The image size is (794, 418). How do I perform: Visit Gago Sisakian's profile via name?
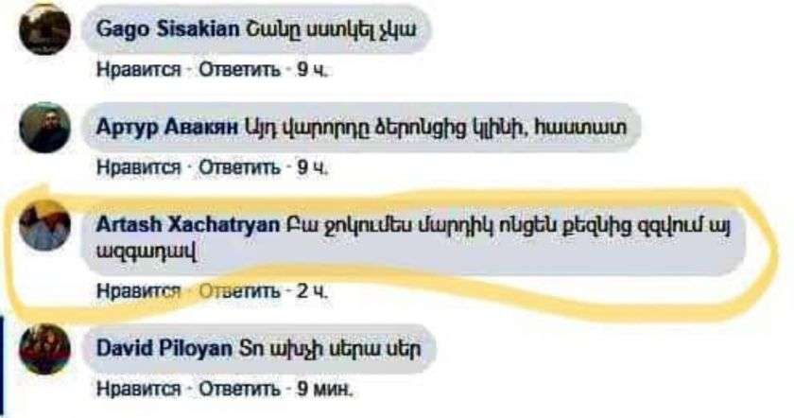pyautogui.click(x=167, y=29)
